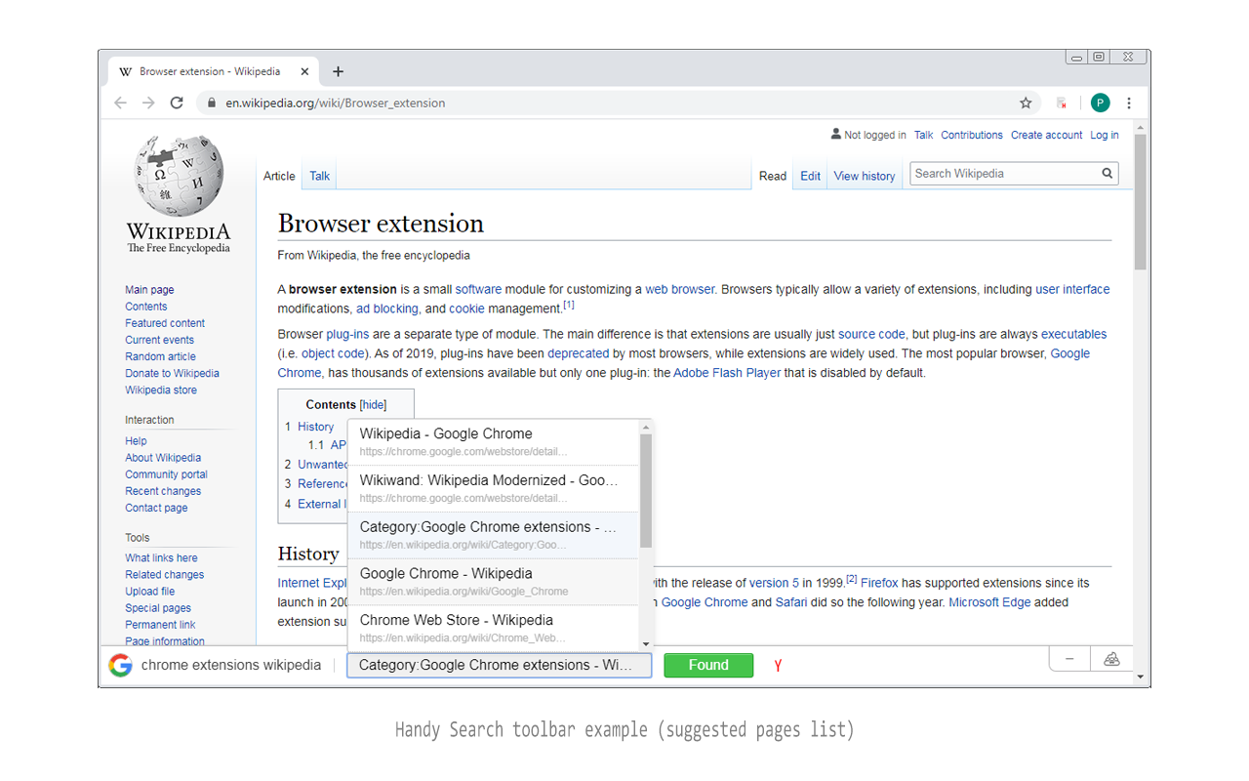This screenshot has height=781, width=1249.
Task: Open a Random article
Action: pos(160,356)
